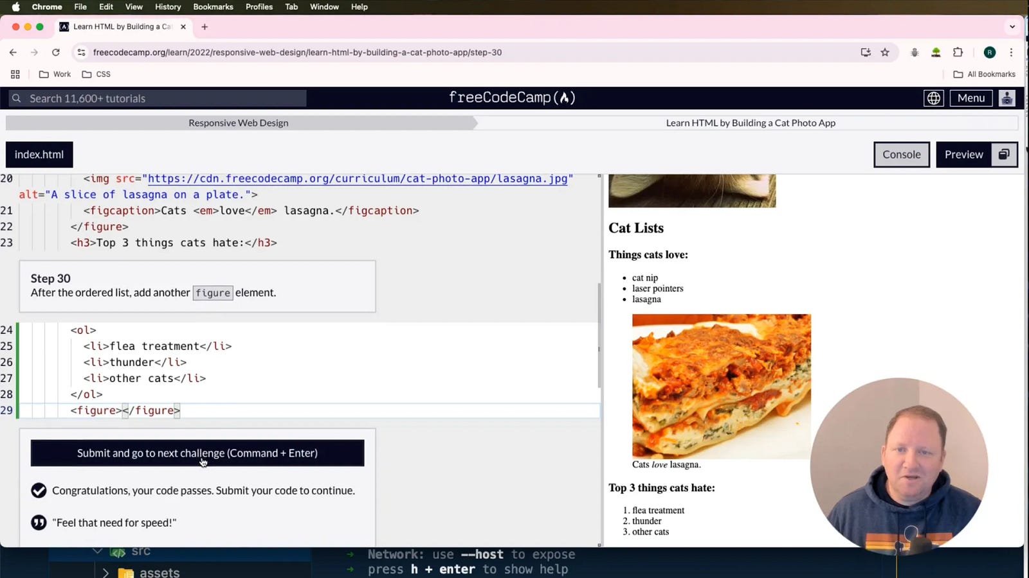Click the figcaption code on line 21

click(251, 211)
